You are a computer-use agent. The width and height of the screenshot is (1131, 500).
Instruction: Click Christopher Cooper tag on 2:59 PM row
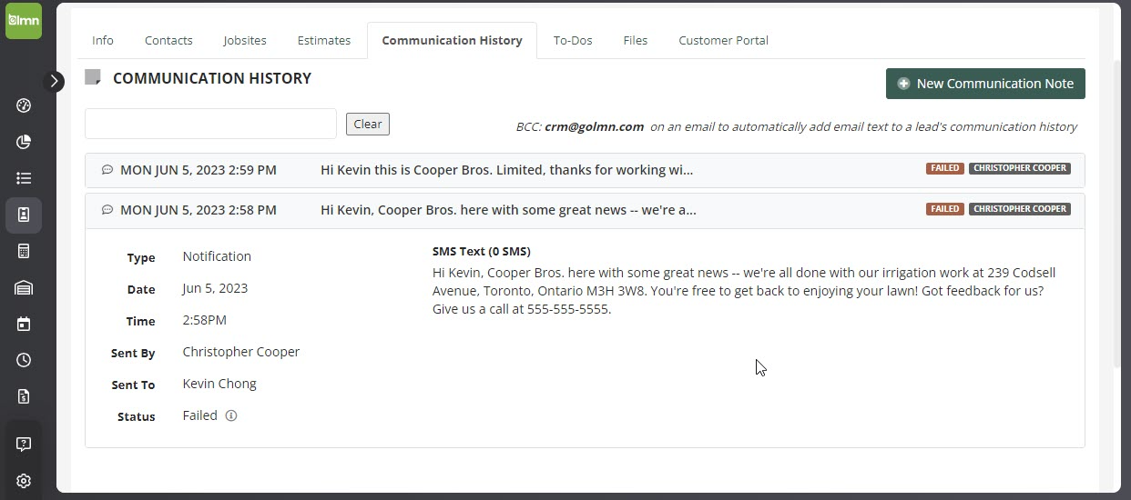(1020, 168)
